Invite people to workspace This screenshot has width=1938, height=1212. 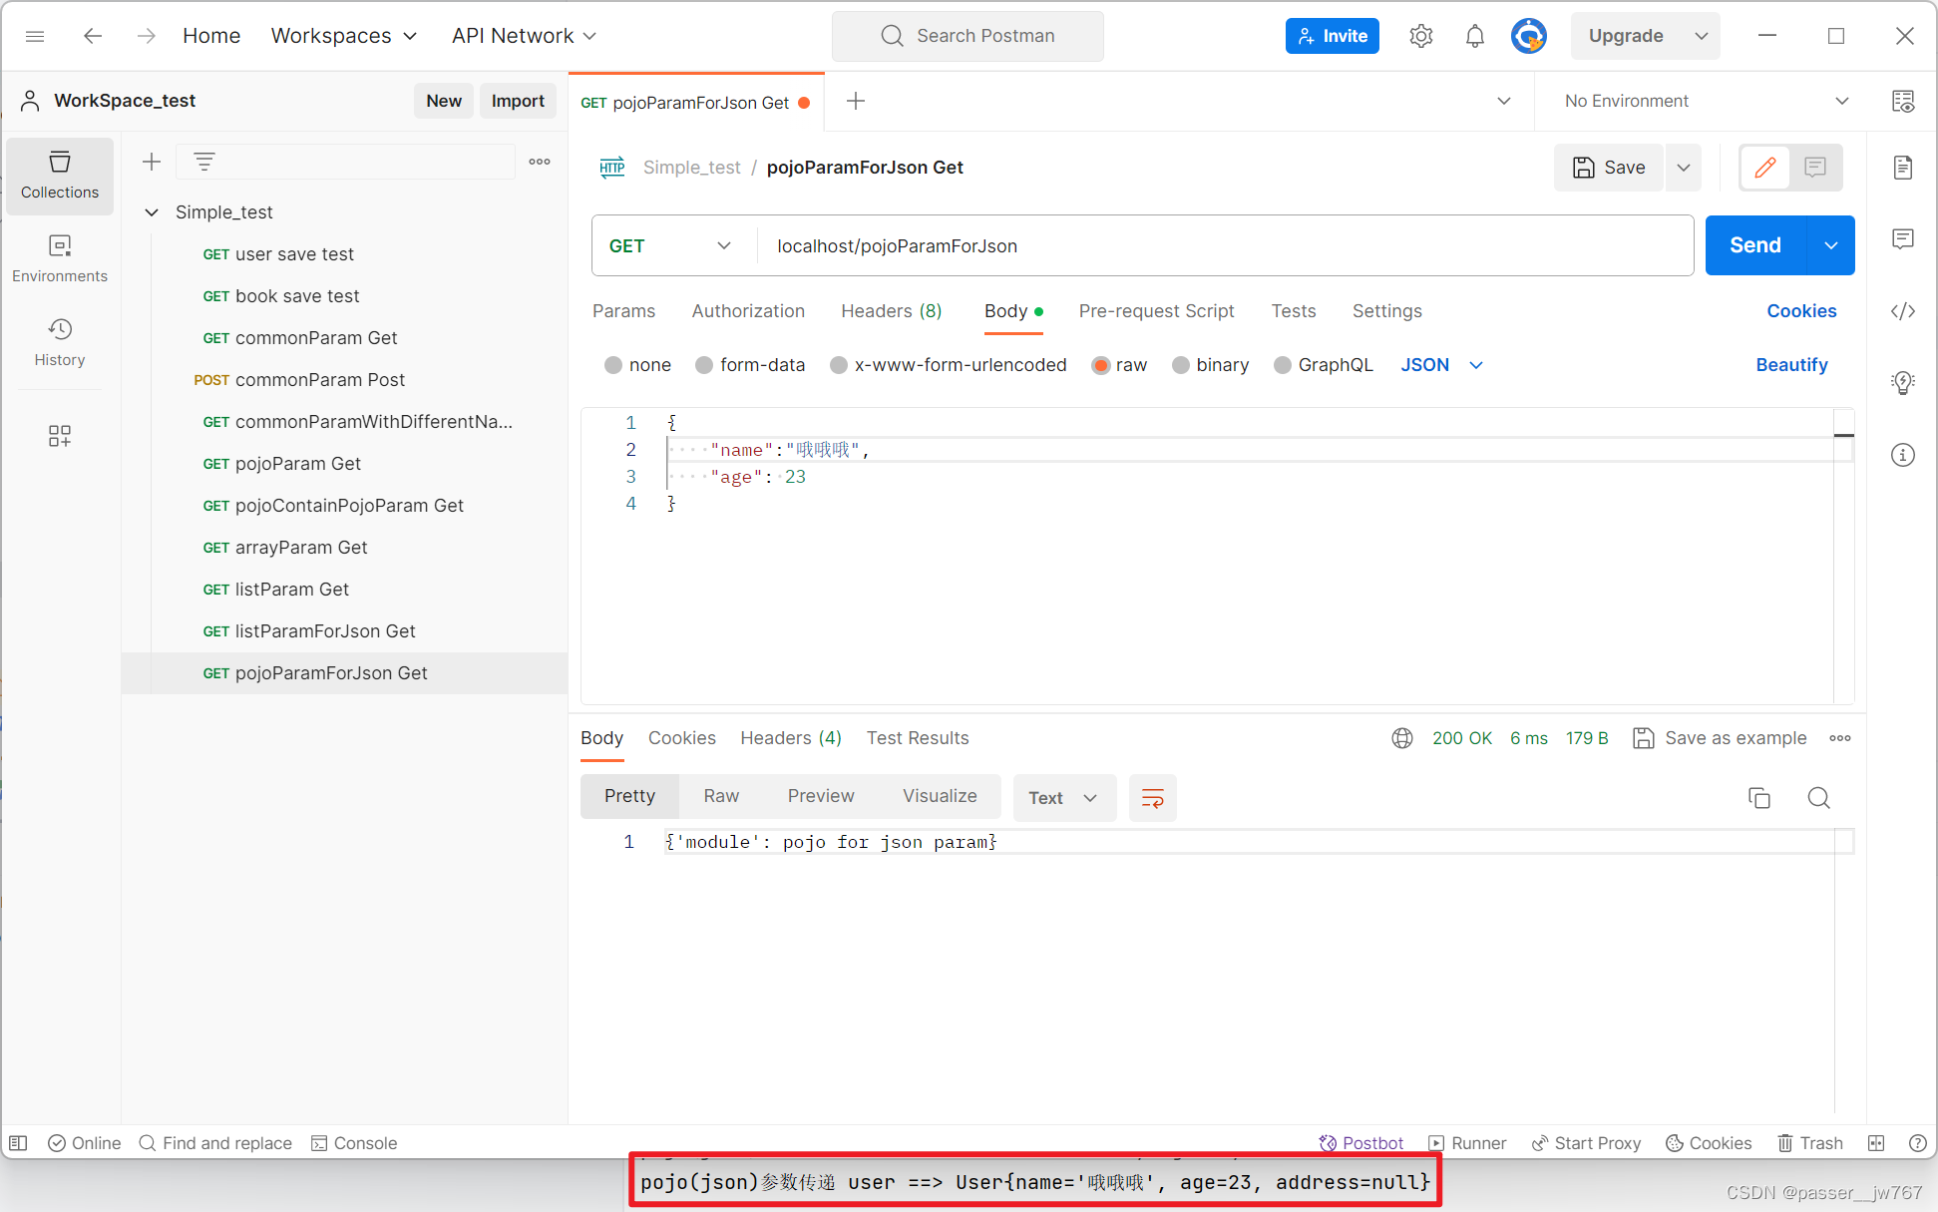pos(1332,36)
